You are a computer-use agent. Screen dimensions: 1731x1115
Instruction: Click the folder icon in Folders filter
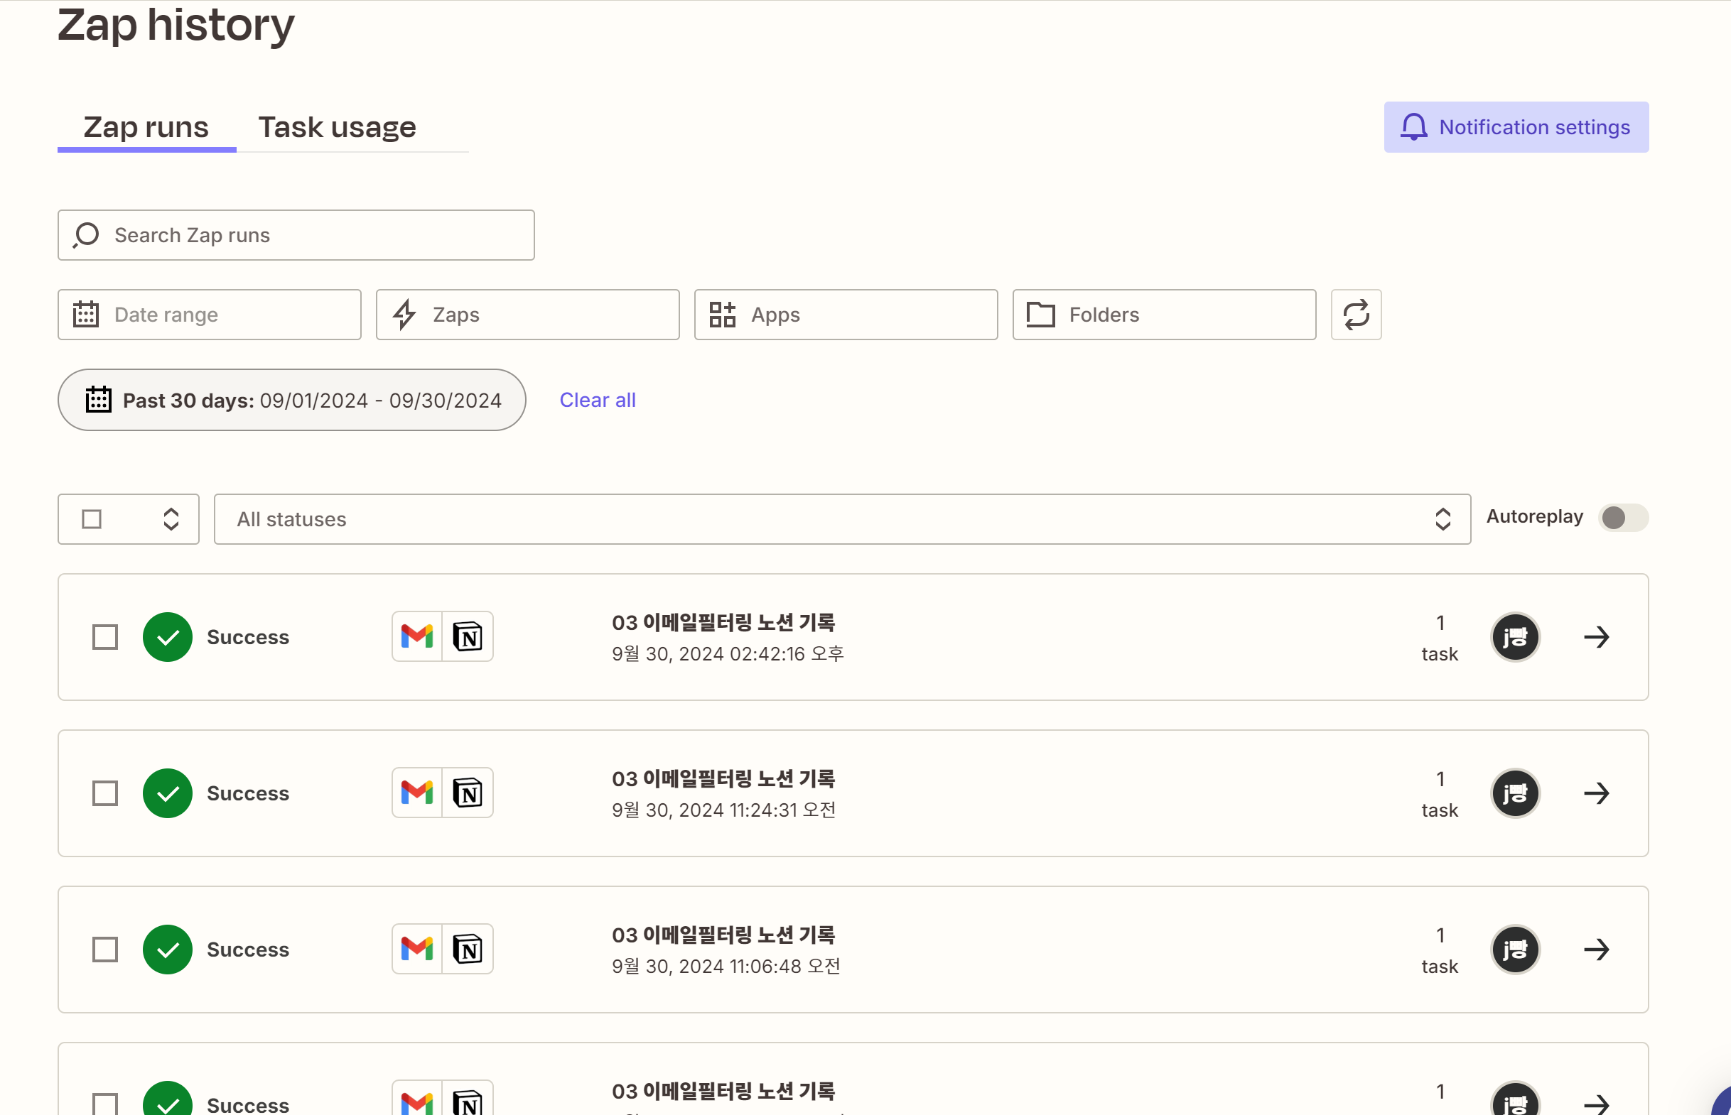pos(1040,314)
